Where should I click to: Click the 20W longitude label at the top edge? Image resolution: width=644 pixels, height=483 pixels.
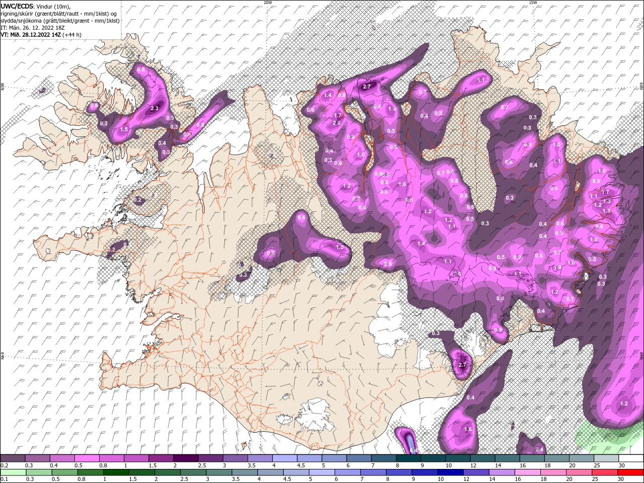coord(268,3)
